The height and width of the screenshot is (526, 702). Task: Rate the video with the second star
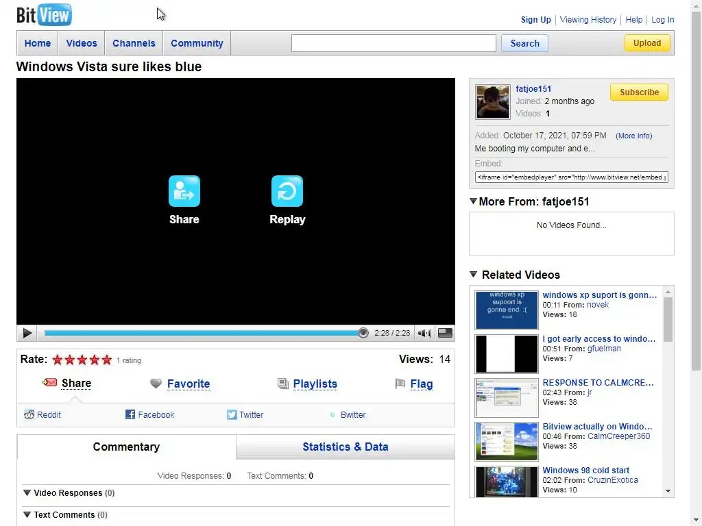(x=70, y=360)
